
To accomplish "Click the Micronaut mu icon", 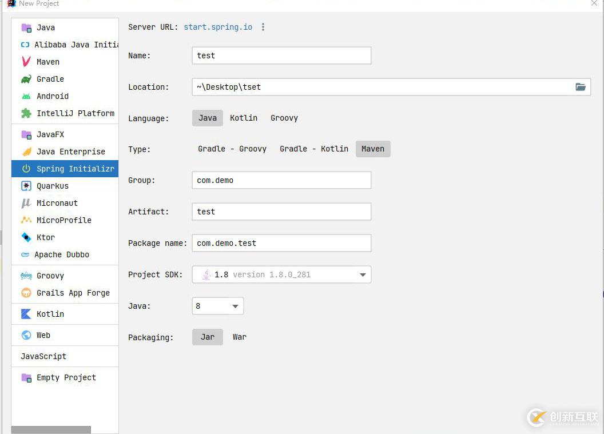I will 26,203.
